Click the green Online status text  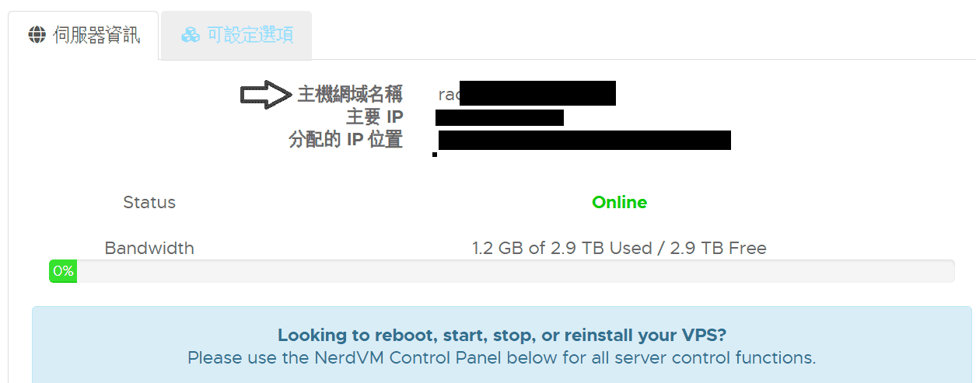620,203
